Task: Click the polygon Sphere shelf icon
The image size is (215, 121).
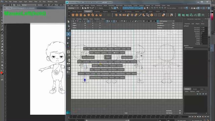Action: point(73,15)
